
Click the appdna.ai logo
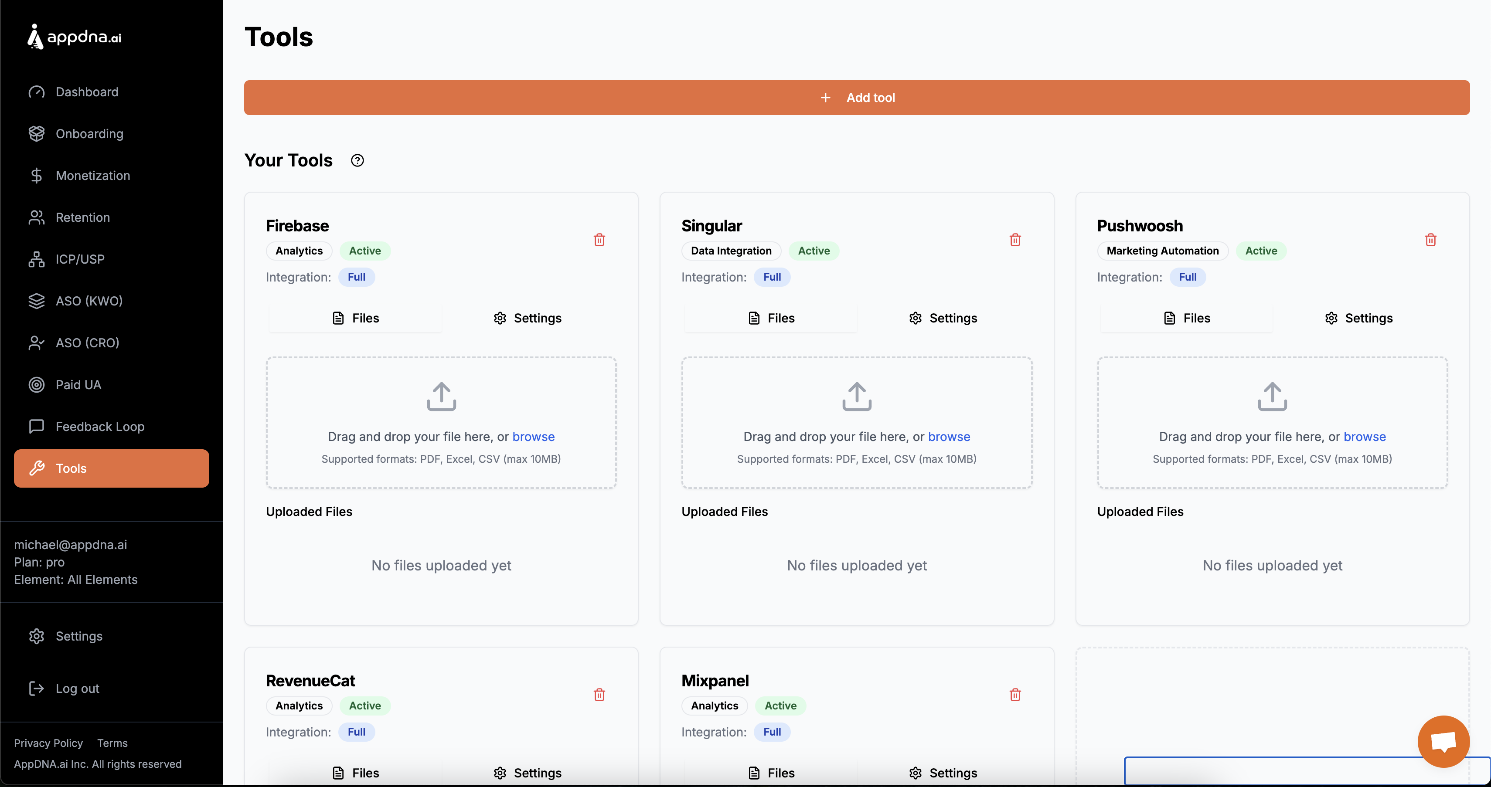point(75,37)
